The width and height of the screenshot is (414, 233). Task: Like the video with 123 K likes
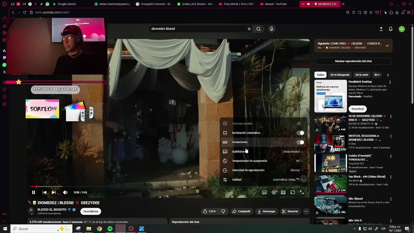[x=209, y=211]
